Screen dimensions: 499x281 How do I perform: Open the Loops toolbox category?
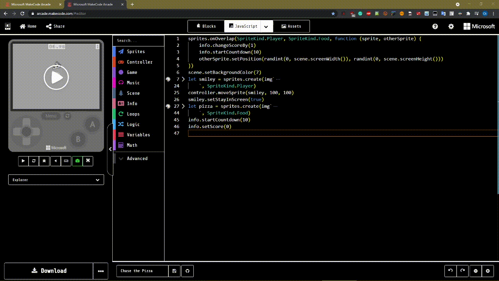[138, 114]
